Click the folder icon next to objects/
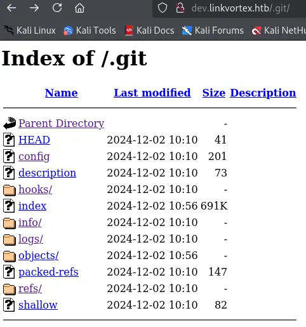This screenshot has width=306, height=327. (10, 256)
